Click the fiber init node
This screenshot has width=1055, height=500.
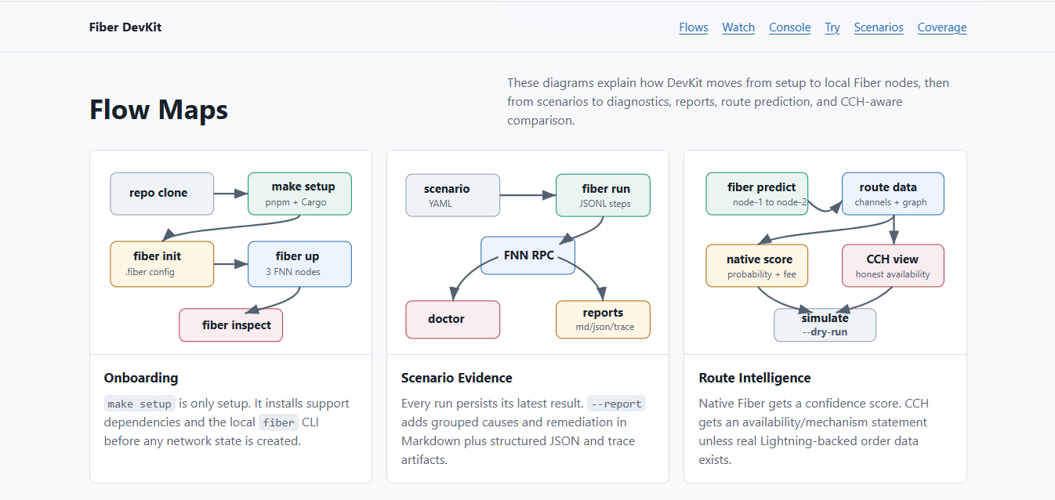click(x=162, y=263)
